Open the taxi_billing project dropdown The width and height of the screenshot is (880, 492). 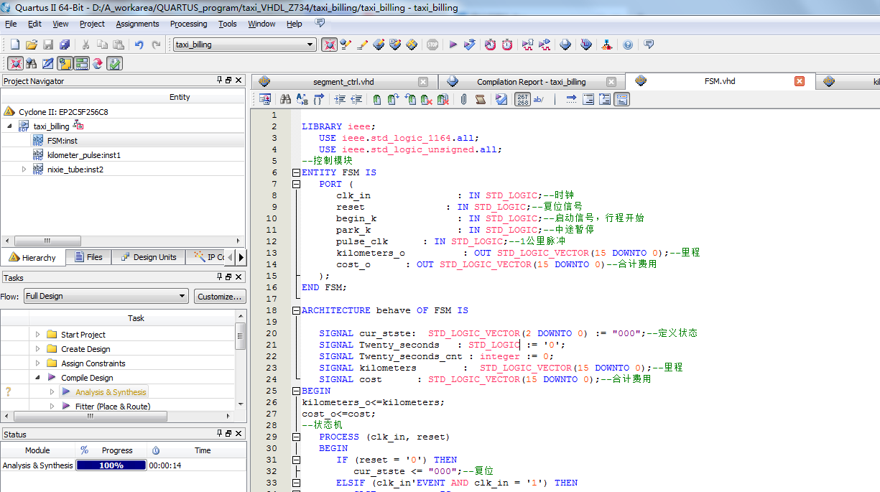310,45
